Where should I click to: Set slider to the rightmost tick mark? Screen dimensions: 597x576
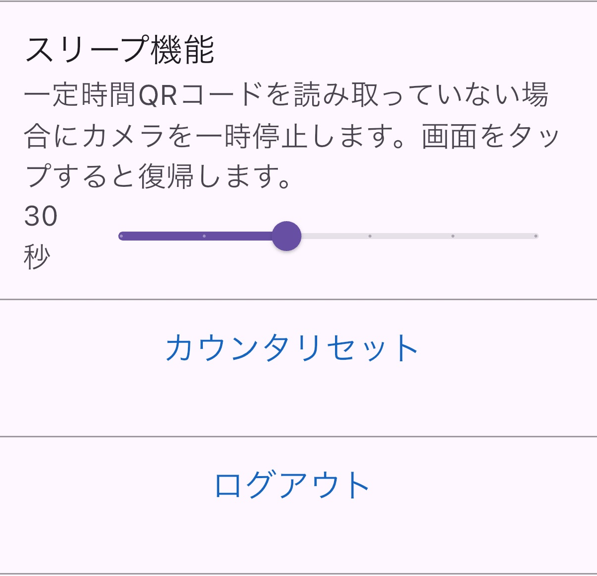(536, 236)
